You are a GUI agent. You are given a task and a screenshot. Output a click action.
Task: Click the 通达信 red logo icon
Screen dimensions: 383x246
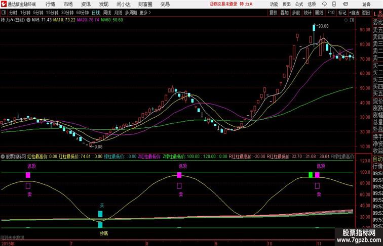pyautogui.click(x=4, y=4)
